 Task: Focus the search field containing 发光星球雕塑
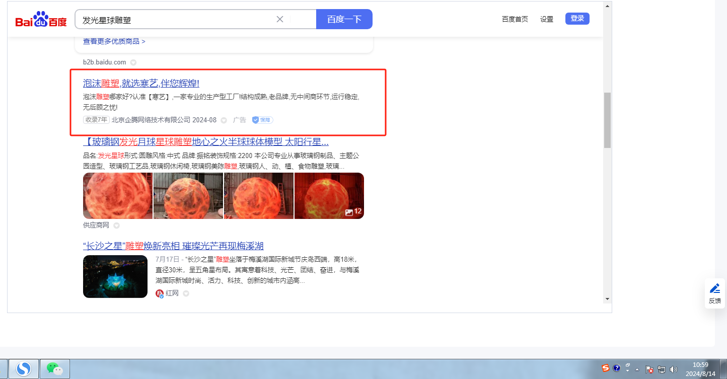(195, 19)
